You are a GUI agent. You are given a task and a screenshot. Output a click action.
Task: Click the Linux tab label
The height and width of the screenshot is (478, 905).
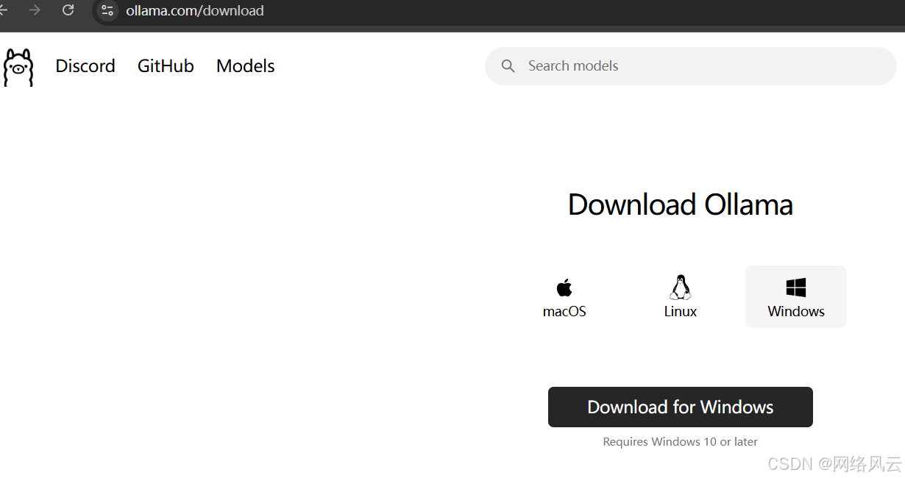click(x=681, y=311)
